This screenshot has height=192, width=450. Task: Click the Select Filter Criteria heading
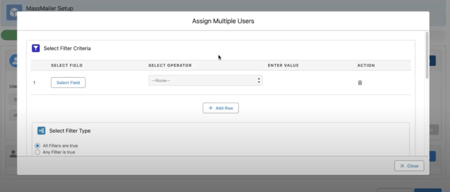click(x=67, y=48)
